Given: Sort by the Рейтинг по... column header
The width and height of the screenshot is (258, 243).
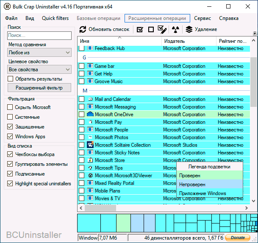Looking at the screenshot, I should [233, 41].
